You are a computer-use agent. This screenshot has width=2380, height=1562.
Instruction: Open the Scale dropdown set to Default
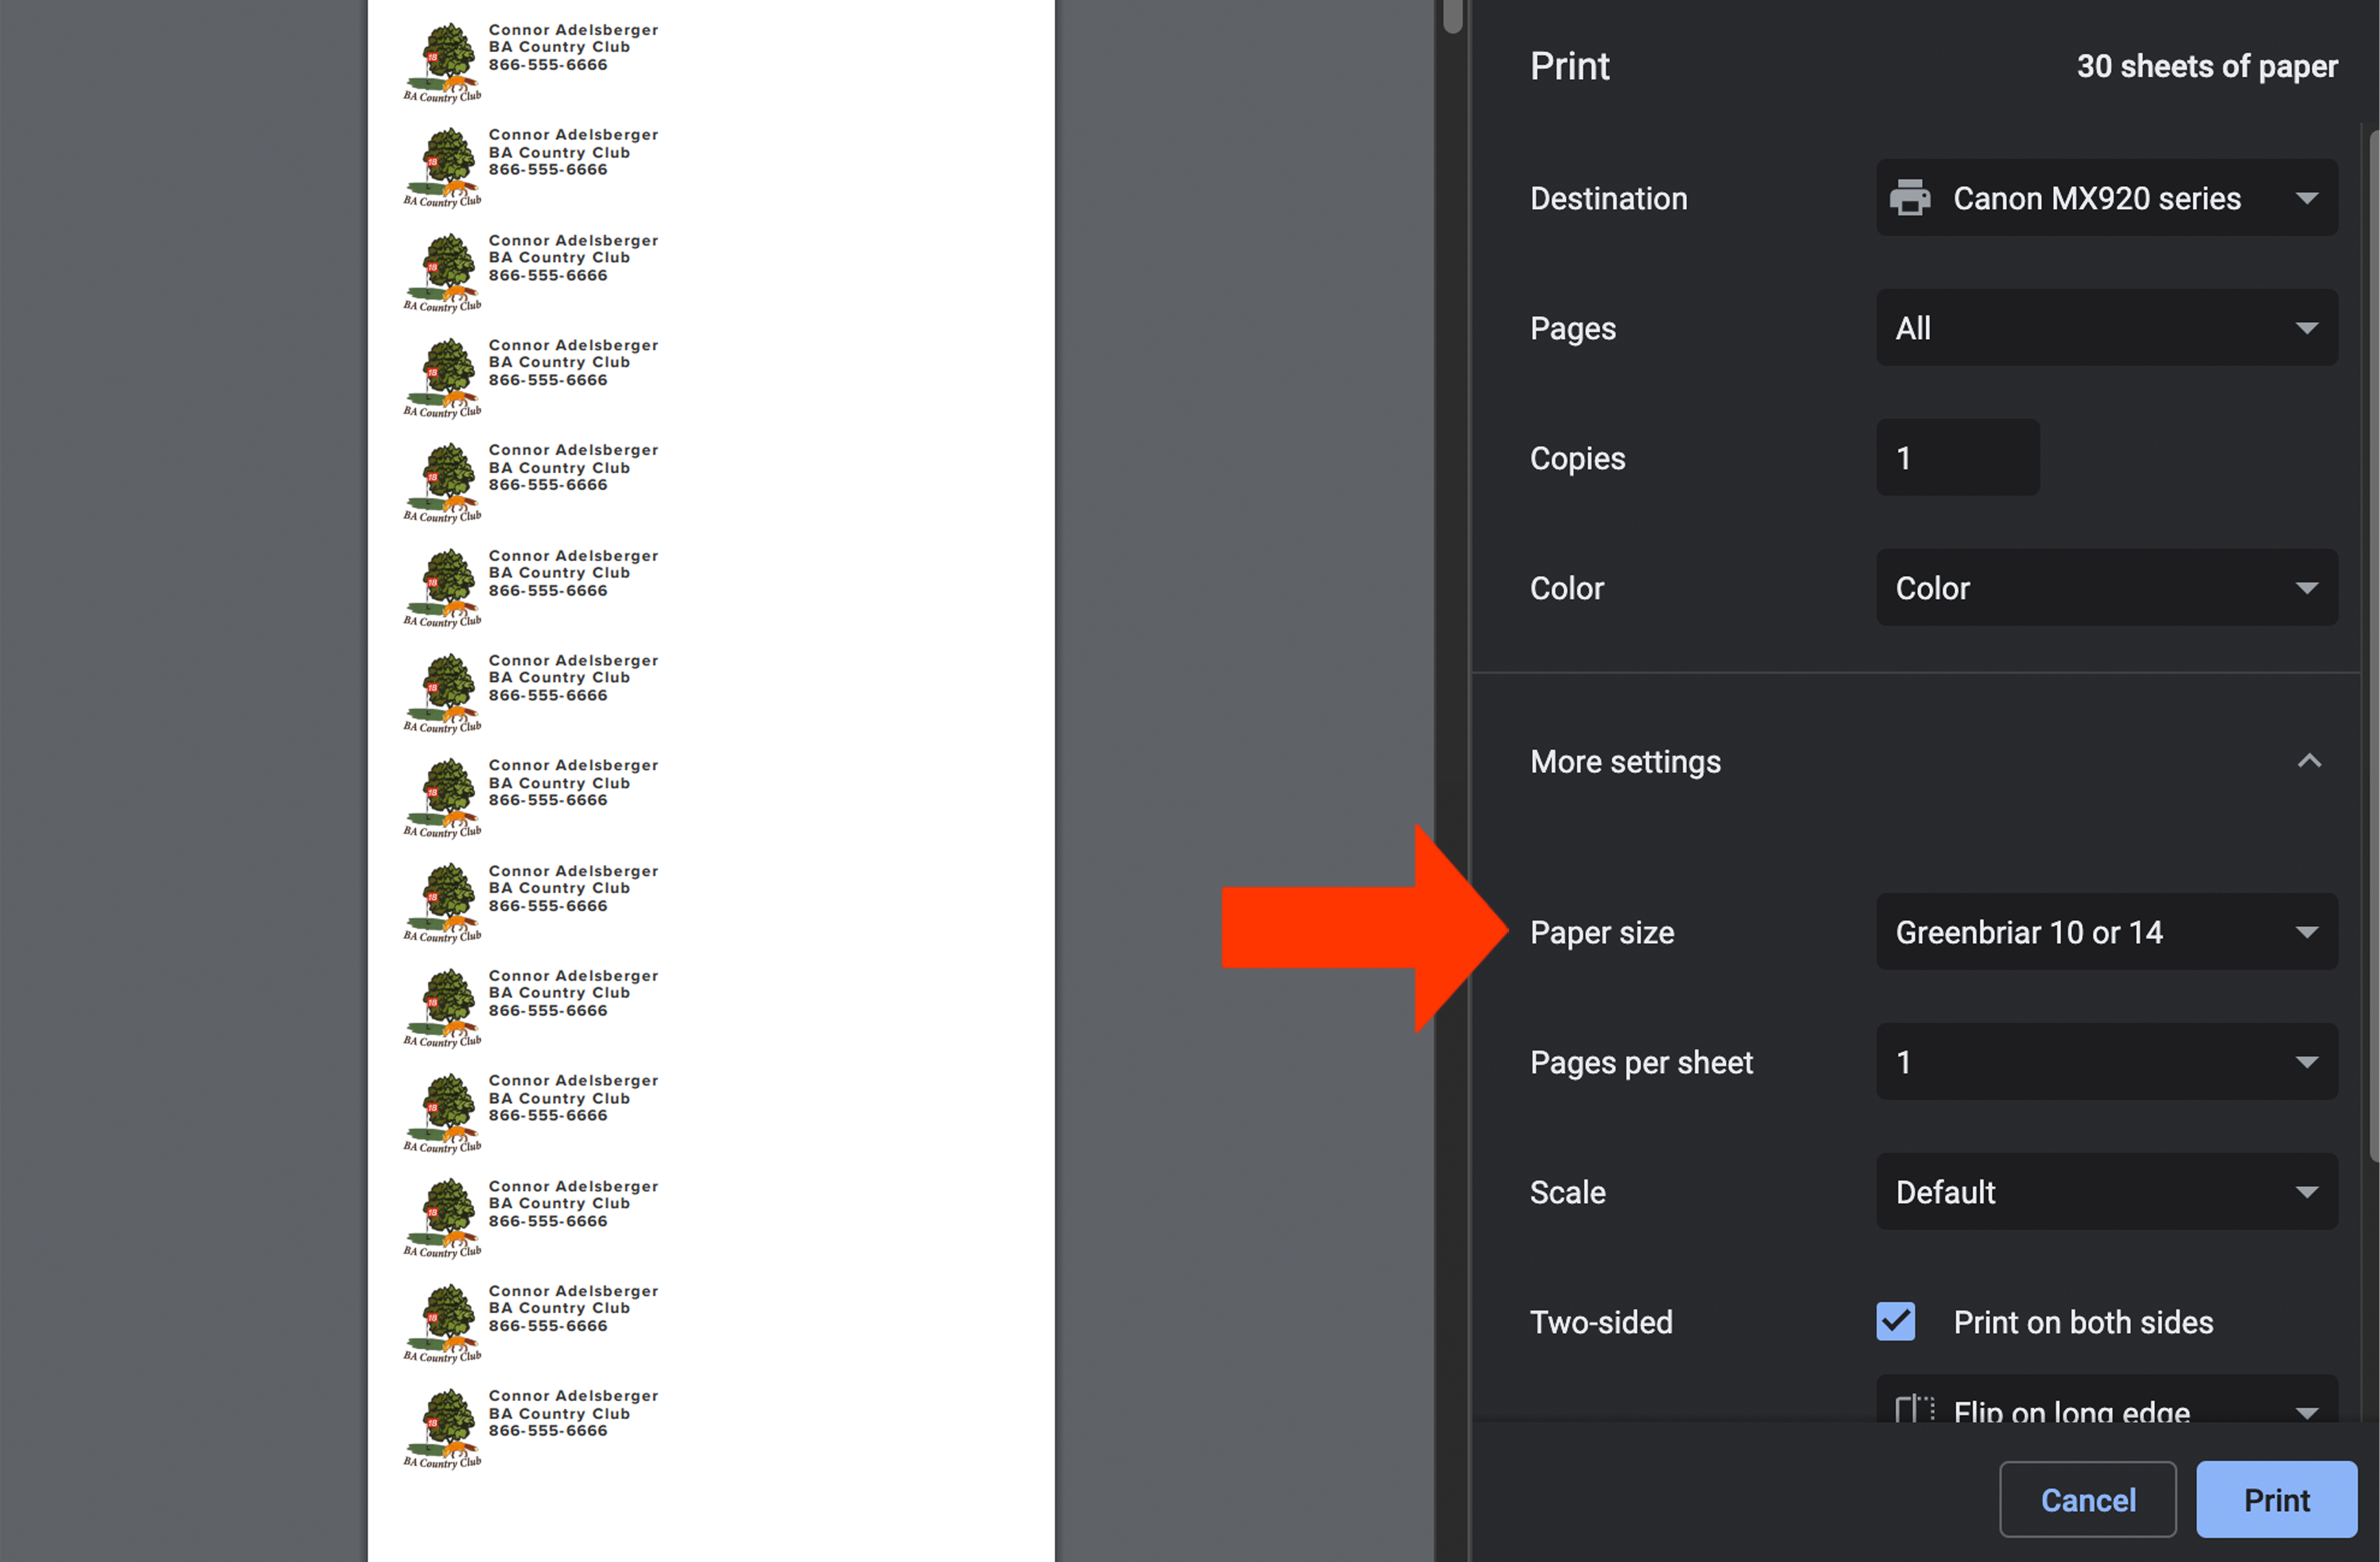tap(2106, 1192)
